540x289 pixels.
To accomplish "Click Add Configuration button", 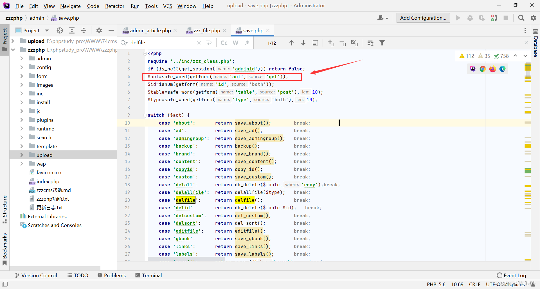I will click(x=423, y=18).
